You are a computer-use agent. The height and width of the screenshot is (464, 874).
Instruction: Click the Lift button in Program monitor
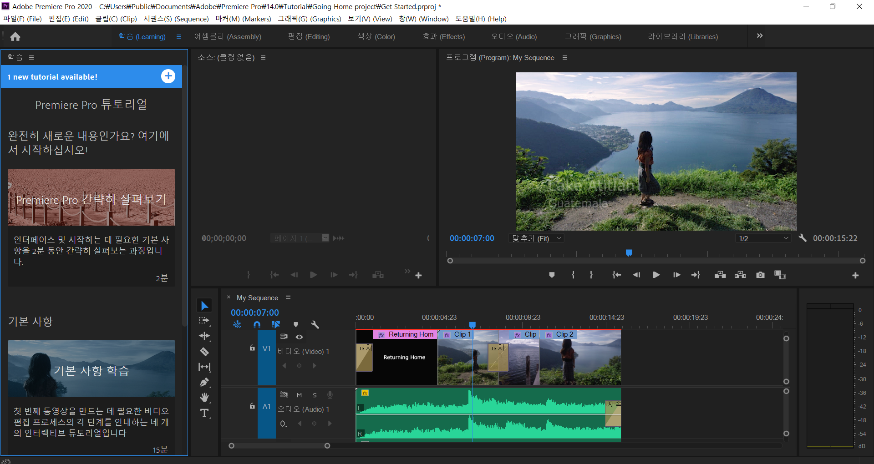[x=720, y=275]
